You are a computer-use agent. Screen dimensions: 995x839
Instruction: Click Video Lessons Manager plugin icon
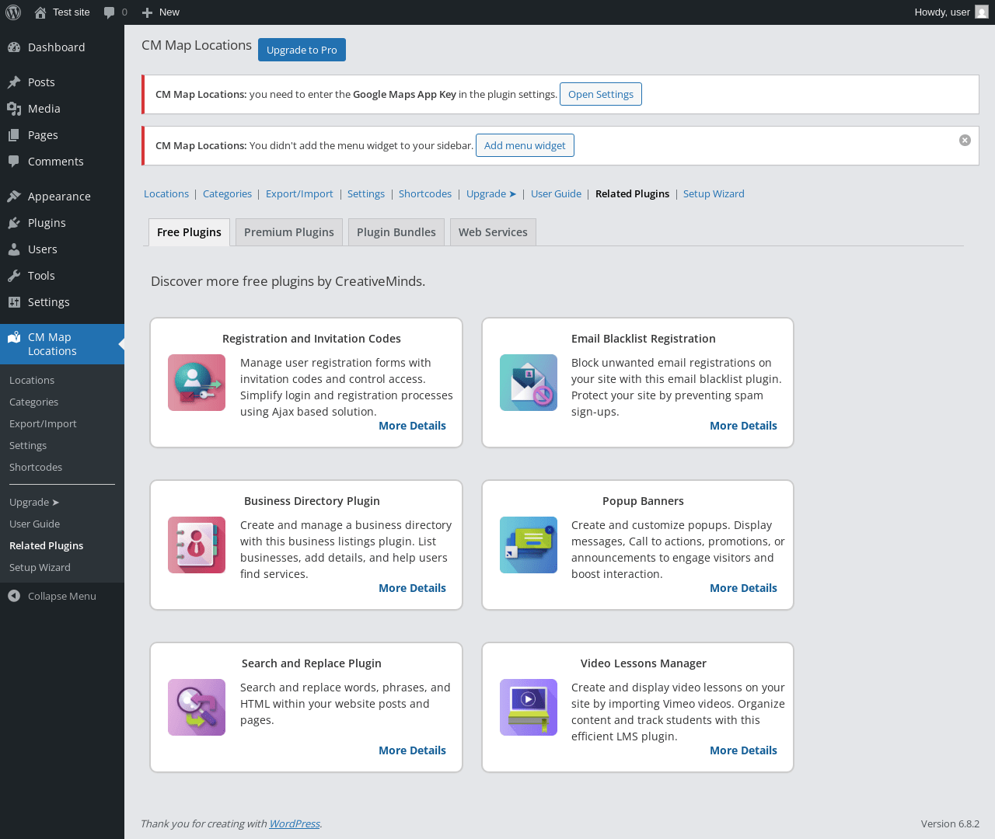[529, 708]
